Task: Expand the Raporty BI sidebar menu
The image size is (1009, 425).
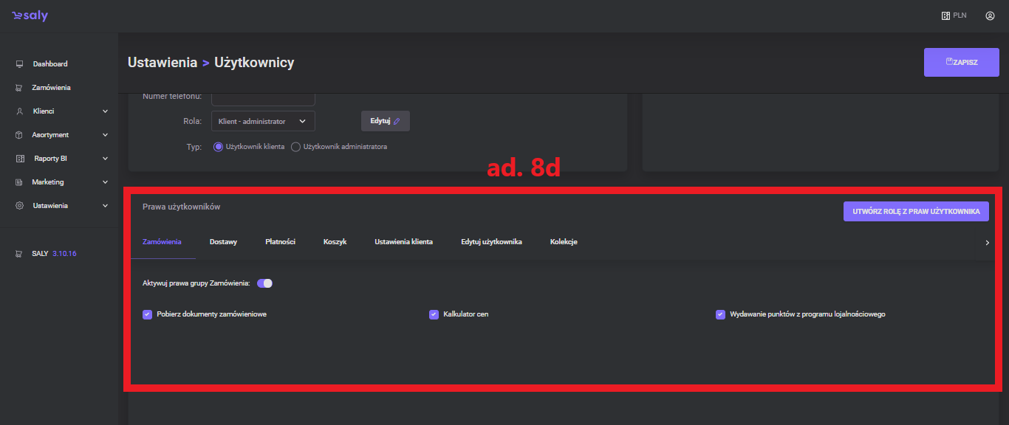Action: click(x=105, y=159)
